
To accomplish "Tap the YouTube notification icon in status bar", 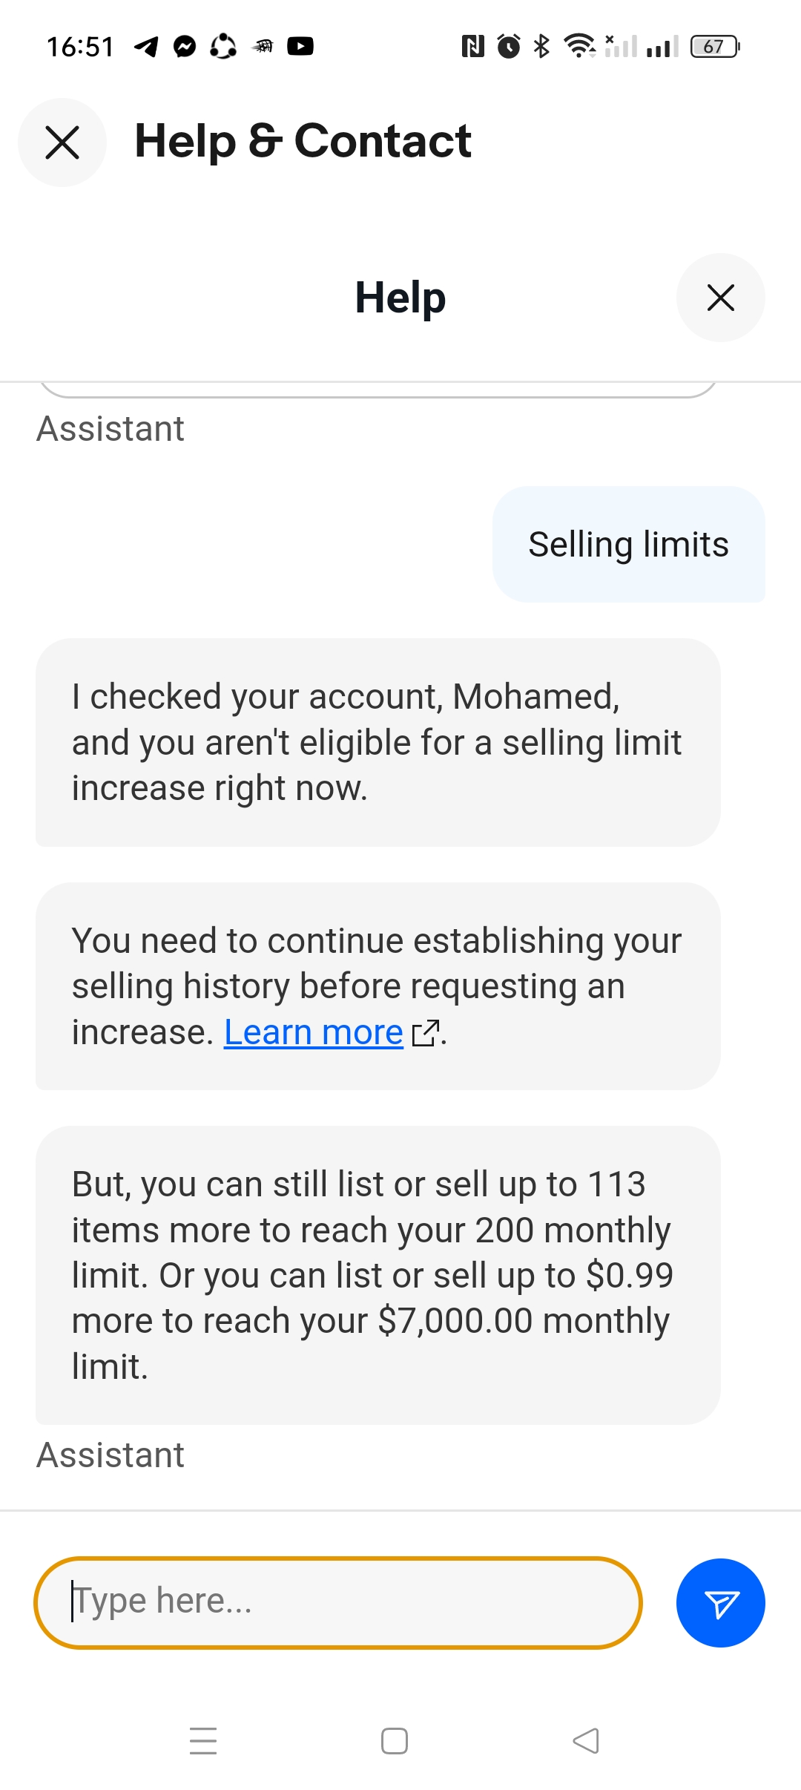I will [x=300, y=47].
